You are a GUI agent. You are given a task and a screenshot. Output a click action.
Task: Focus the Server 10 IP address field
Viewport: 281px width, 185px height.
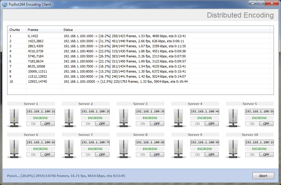coord(259,142)
